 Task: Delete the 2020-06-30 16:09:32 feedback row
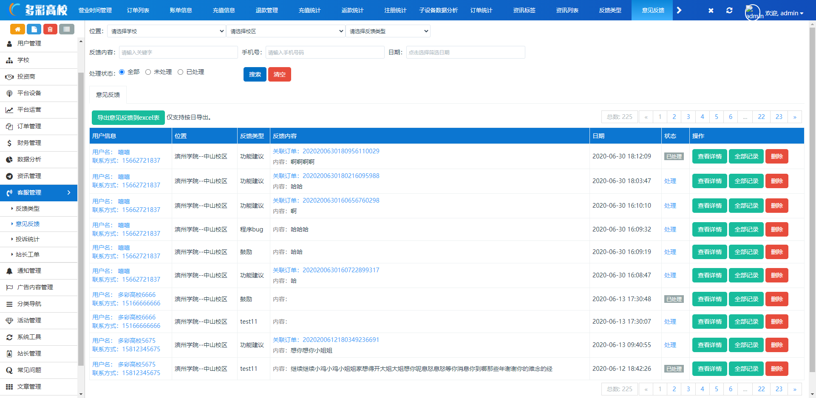pyautogui.click(x=777, y=229)
